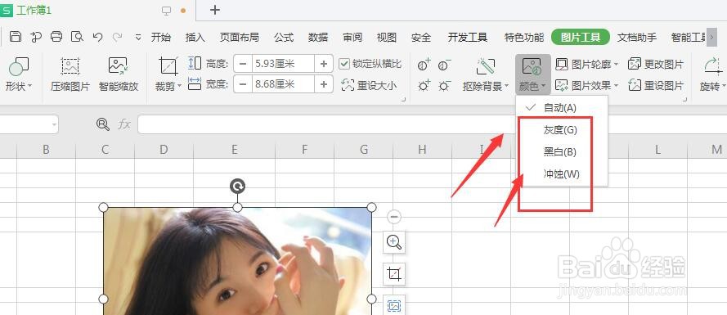Open the 开发工具 tab
The image size is (727, 315).
[468, 38]
